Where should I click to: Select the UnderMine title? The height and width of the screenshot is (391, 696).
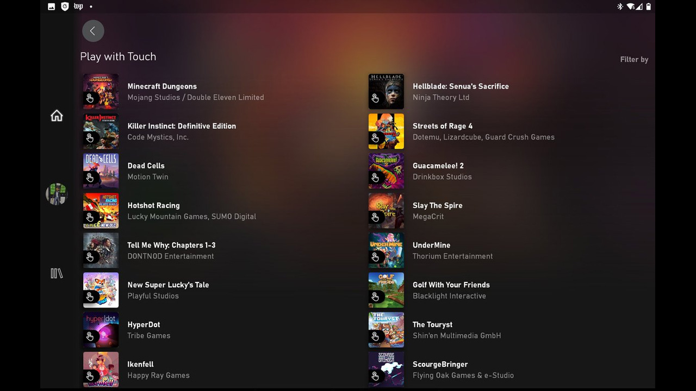coord(431,245)
